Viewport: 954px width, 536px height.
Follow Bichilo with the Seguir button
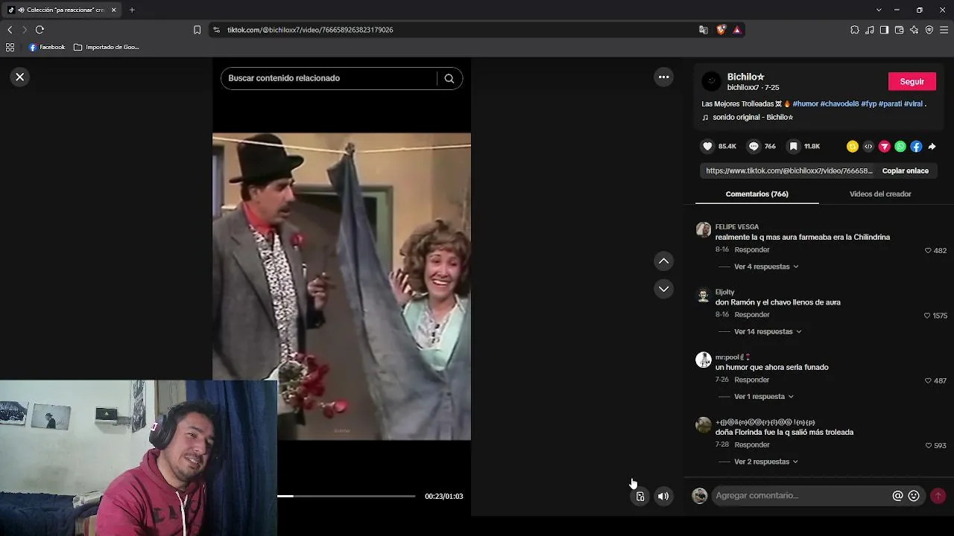[912, 81]
